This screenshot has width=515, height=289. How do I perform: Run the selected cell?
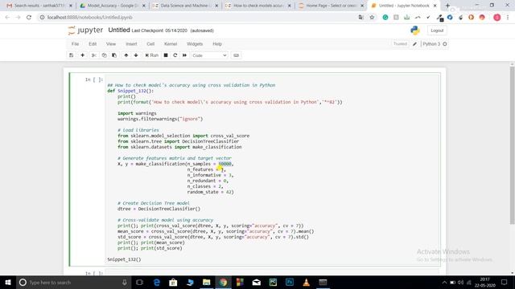152,55
